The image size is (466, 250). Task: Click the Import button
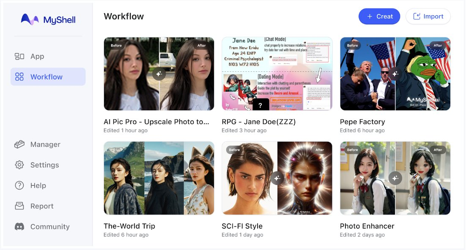[428, 16]
